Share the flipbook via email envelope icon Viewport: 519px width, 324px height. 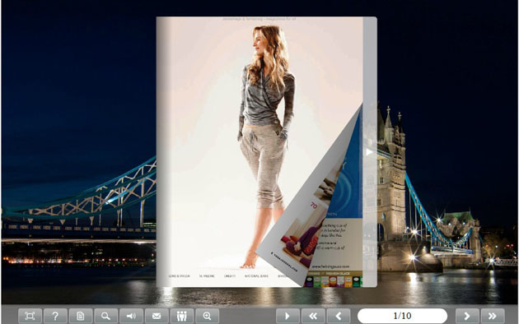click(x=157, y=316)
